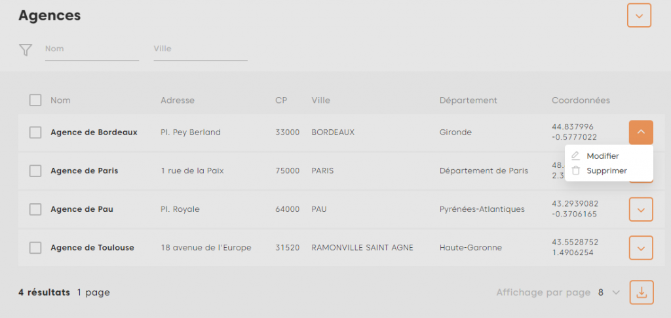Click the Nom filter input field
This screenshot has width=671, height=318.
click(x=92, y=49)
